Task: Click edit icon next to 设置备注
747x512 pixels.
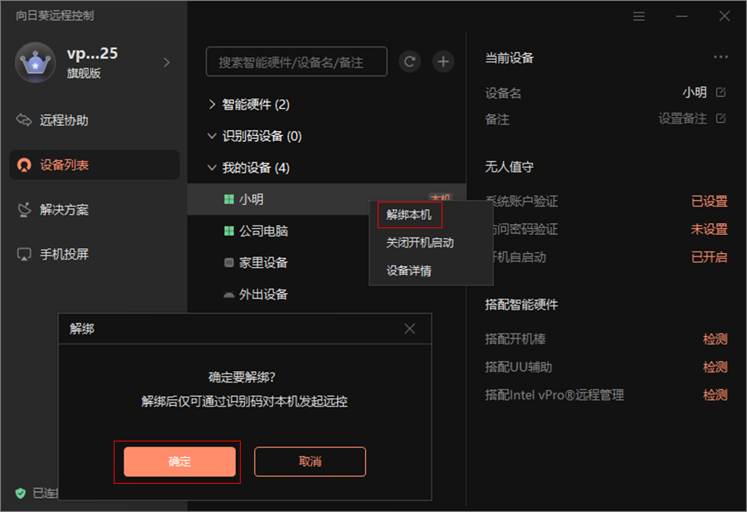Action: pyautogui.click(x=720, y=118)
